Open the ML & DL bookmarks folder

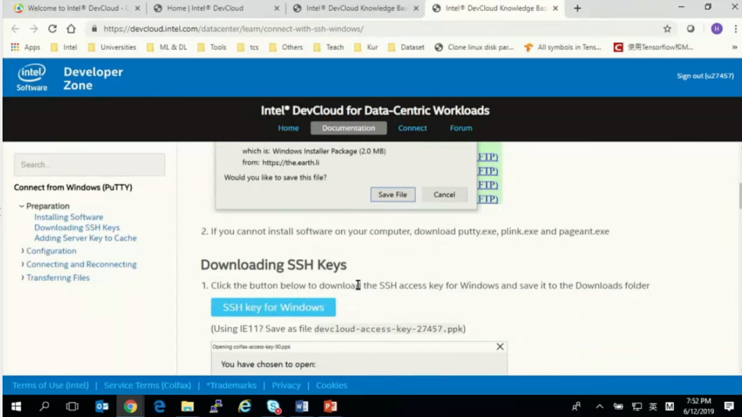[166, 47]
